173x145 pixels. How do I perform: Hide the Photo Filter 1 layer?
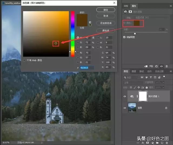(125, 96)
